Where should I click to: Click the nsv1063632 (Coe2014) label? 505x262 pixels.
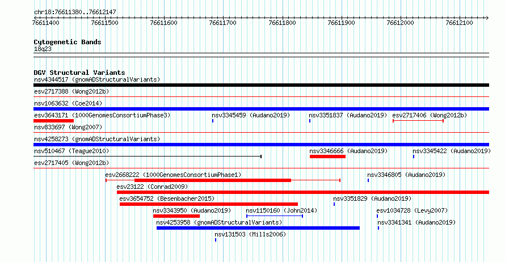coord(68,103)
